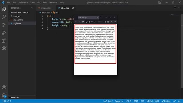Screen dimensions: 183x103
Task: Open the Manage gear settings icon
Action: click(x=4, y=95)
